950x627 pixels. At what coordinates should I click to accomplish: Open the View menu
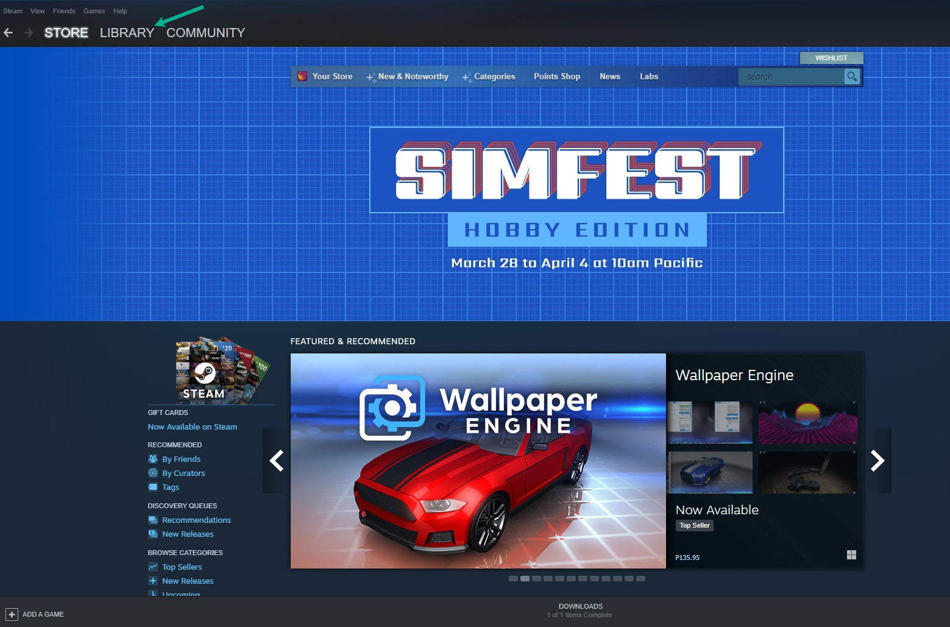pyautogui.click(x=38, y=11)
